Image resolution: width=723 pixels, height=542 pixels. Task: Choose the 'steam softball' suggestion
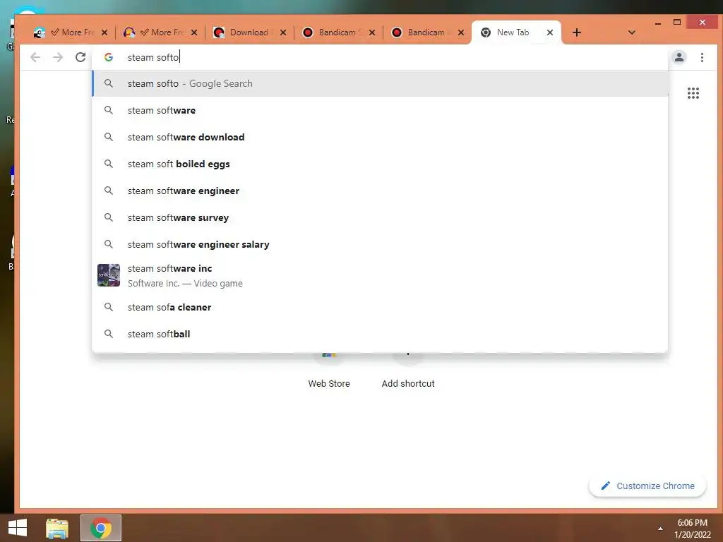tap(380, 334)
